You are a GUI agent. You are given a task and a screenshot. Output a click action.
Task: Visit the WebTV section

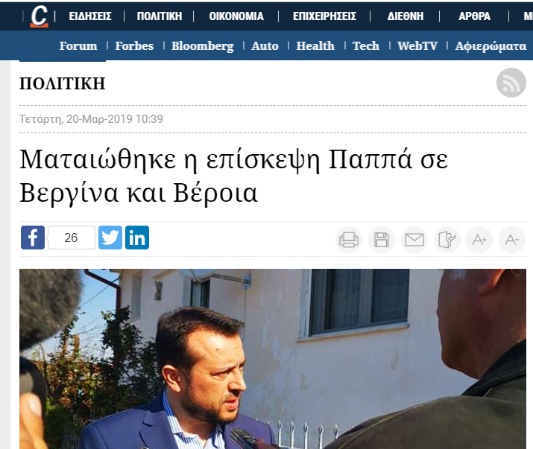417,46
